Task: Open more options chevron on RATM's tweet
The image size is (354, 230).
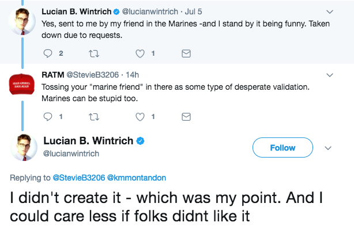Action: (x=330, y=75)
